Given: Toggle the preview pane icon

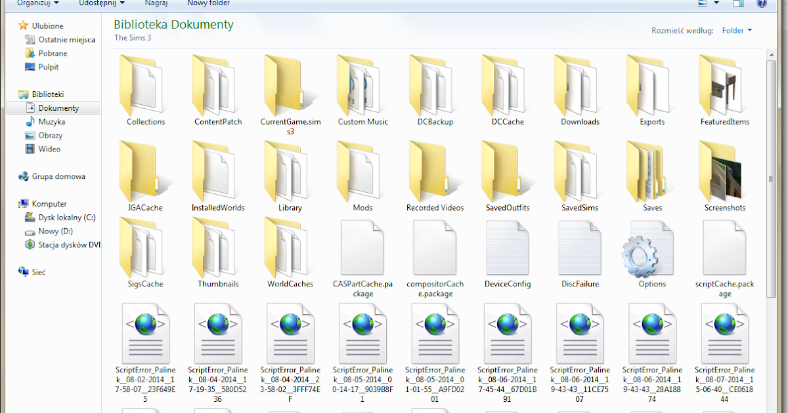Looking at the screenshot, I should coord(738,3).
